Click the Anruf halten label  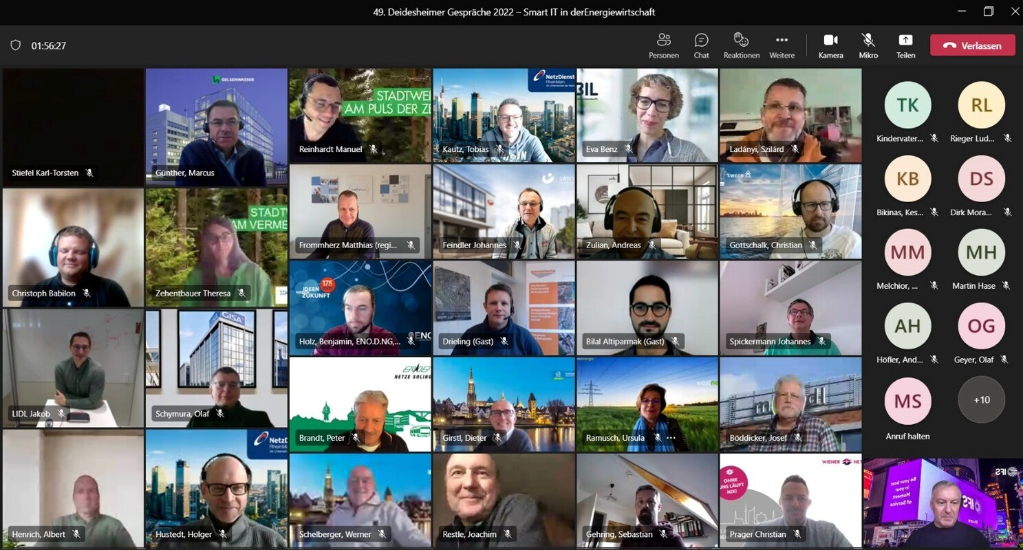pos(907,436)
